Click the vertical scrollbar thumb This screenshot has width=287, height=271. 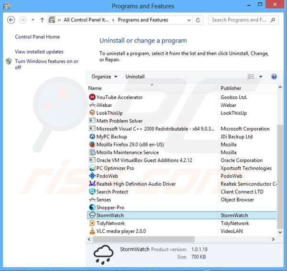280,177
